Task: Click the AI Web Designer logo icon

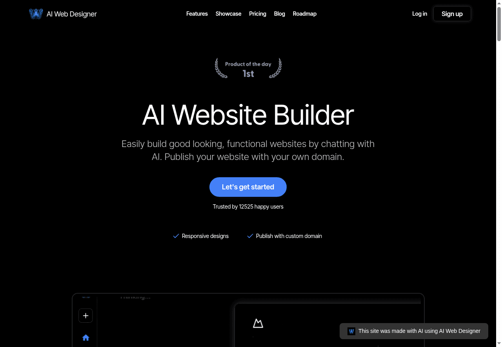Action: pos(36,13)
